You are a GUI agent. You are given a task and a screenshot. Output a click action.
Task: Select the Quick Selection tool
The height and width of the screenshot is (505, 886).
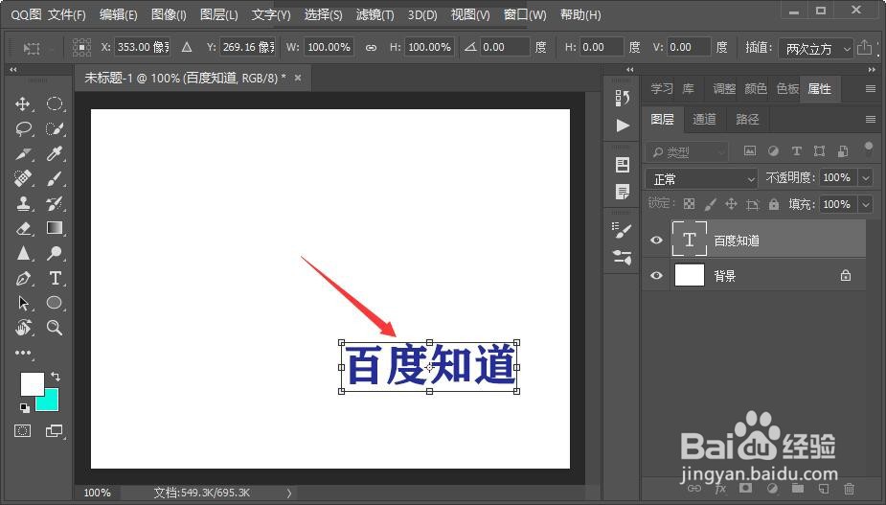point(55,129)
